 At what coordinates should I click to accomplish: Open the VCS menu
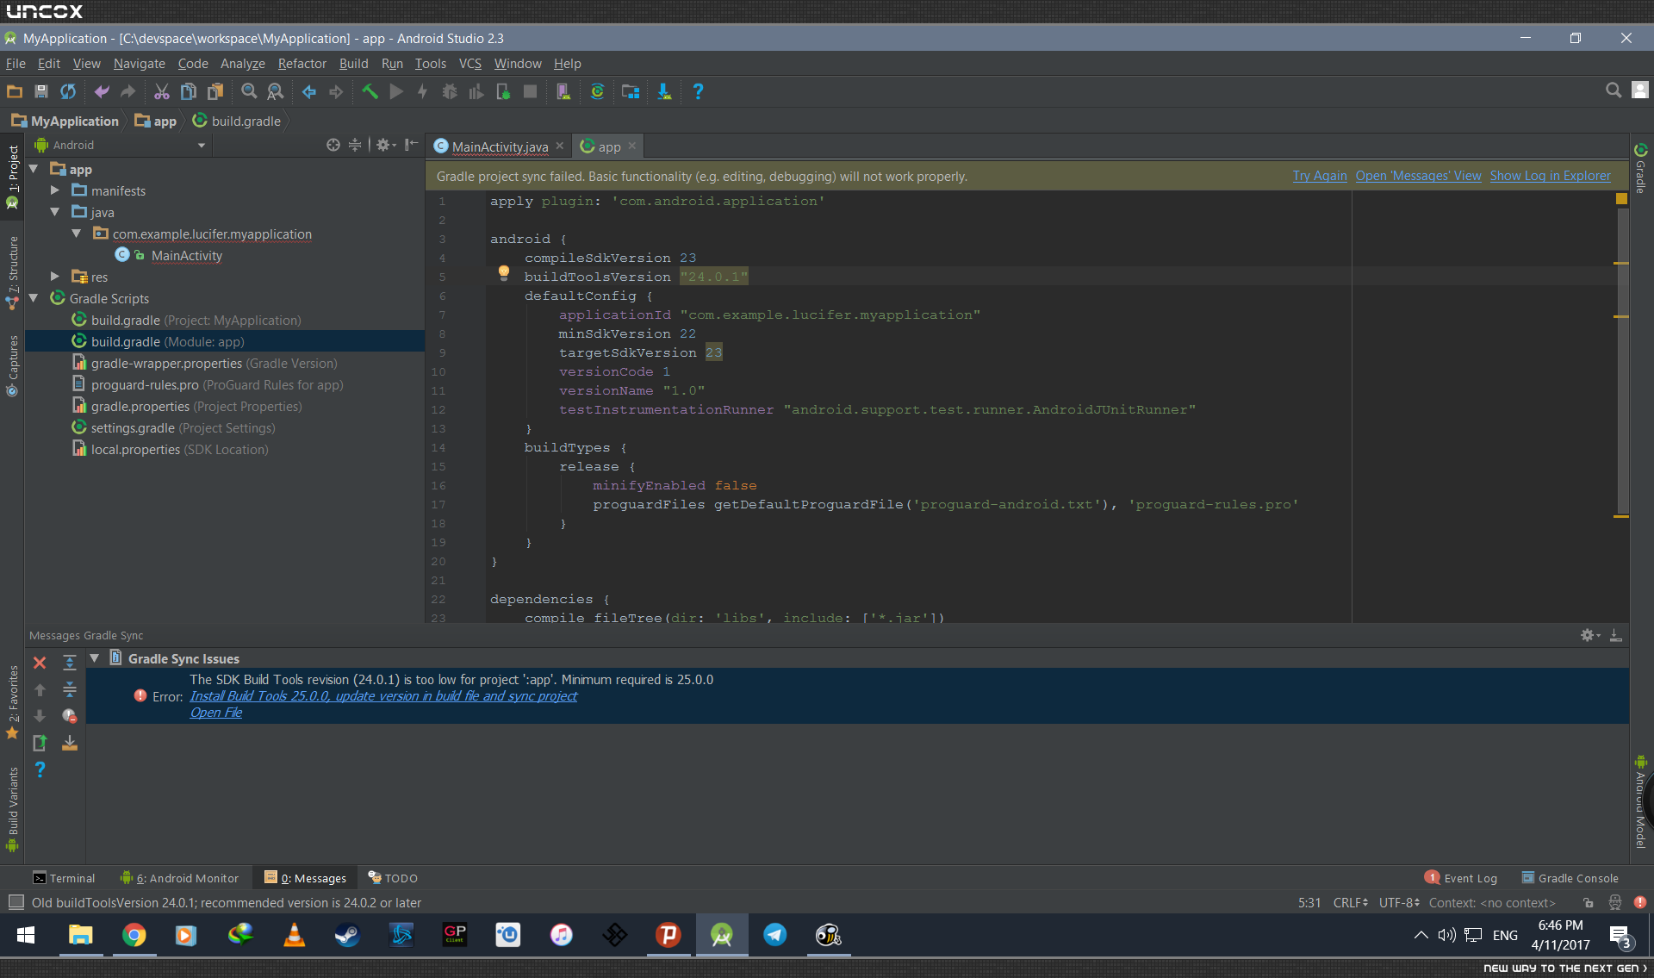pyautogui.click(x=469, y=64)
